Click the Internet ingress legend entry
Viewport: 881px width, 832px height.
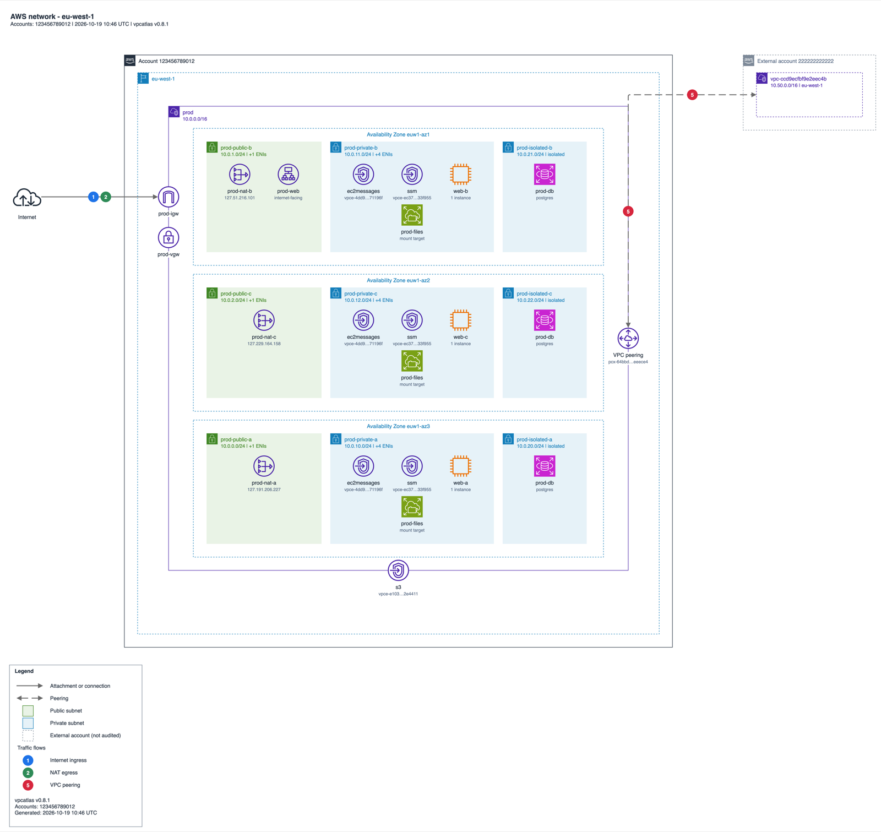click(x=68, y=760)
